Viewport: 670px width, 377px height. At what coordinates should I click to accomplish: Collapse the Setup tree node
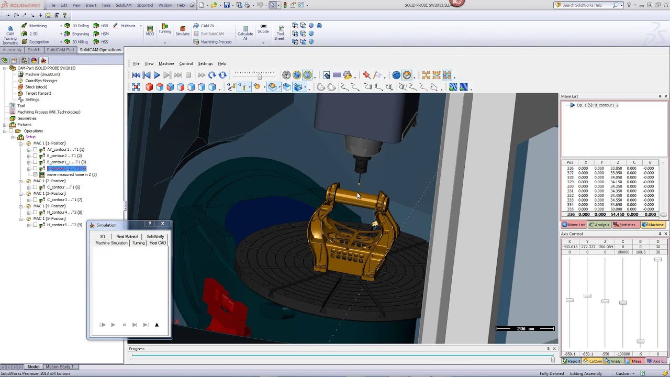(12, 137)
